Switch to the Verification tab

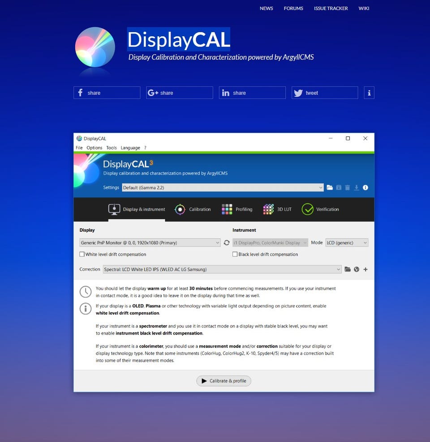pos(320,209)
